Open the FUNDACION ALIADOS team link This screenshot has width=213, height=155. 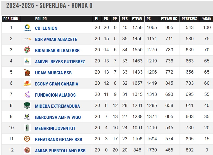[x=55, y=95]
